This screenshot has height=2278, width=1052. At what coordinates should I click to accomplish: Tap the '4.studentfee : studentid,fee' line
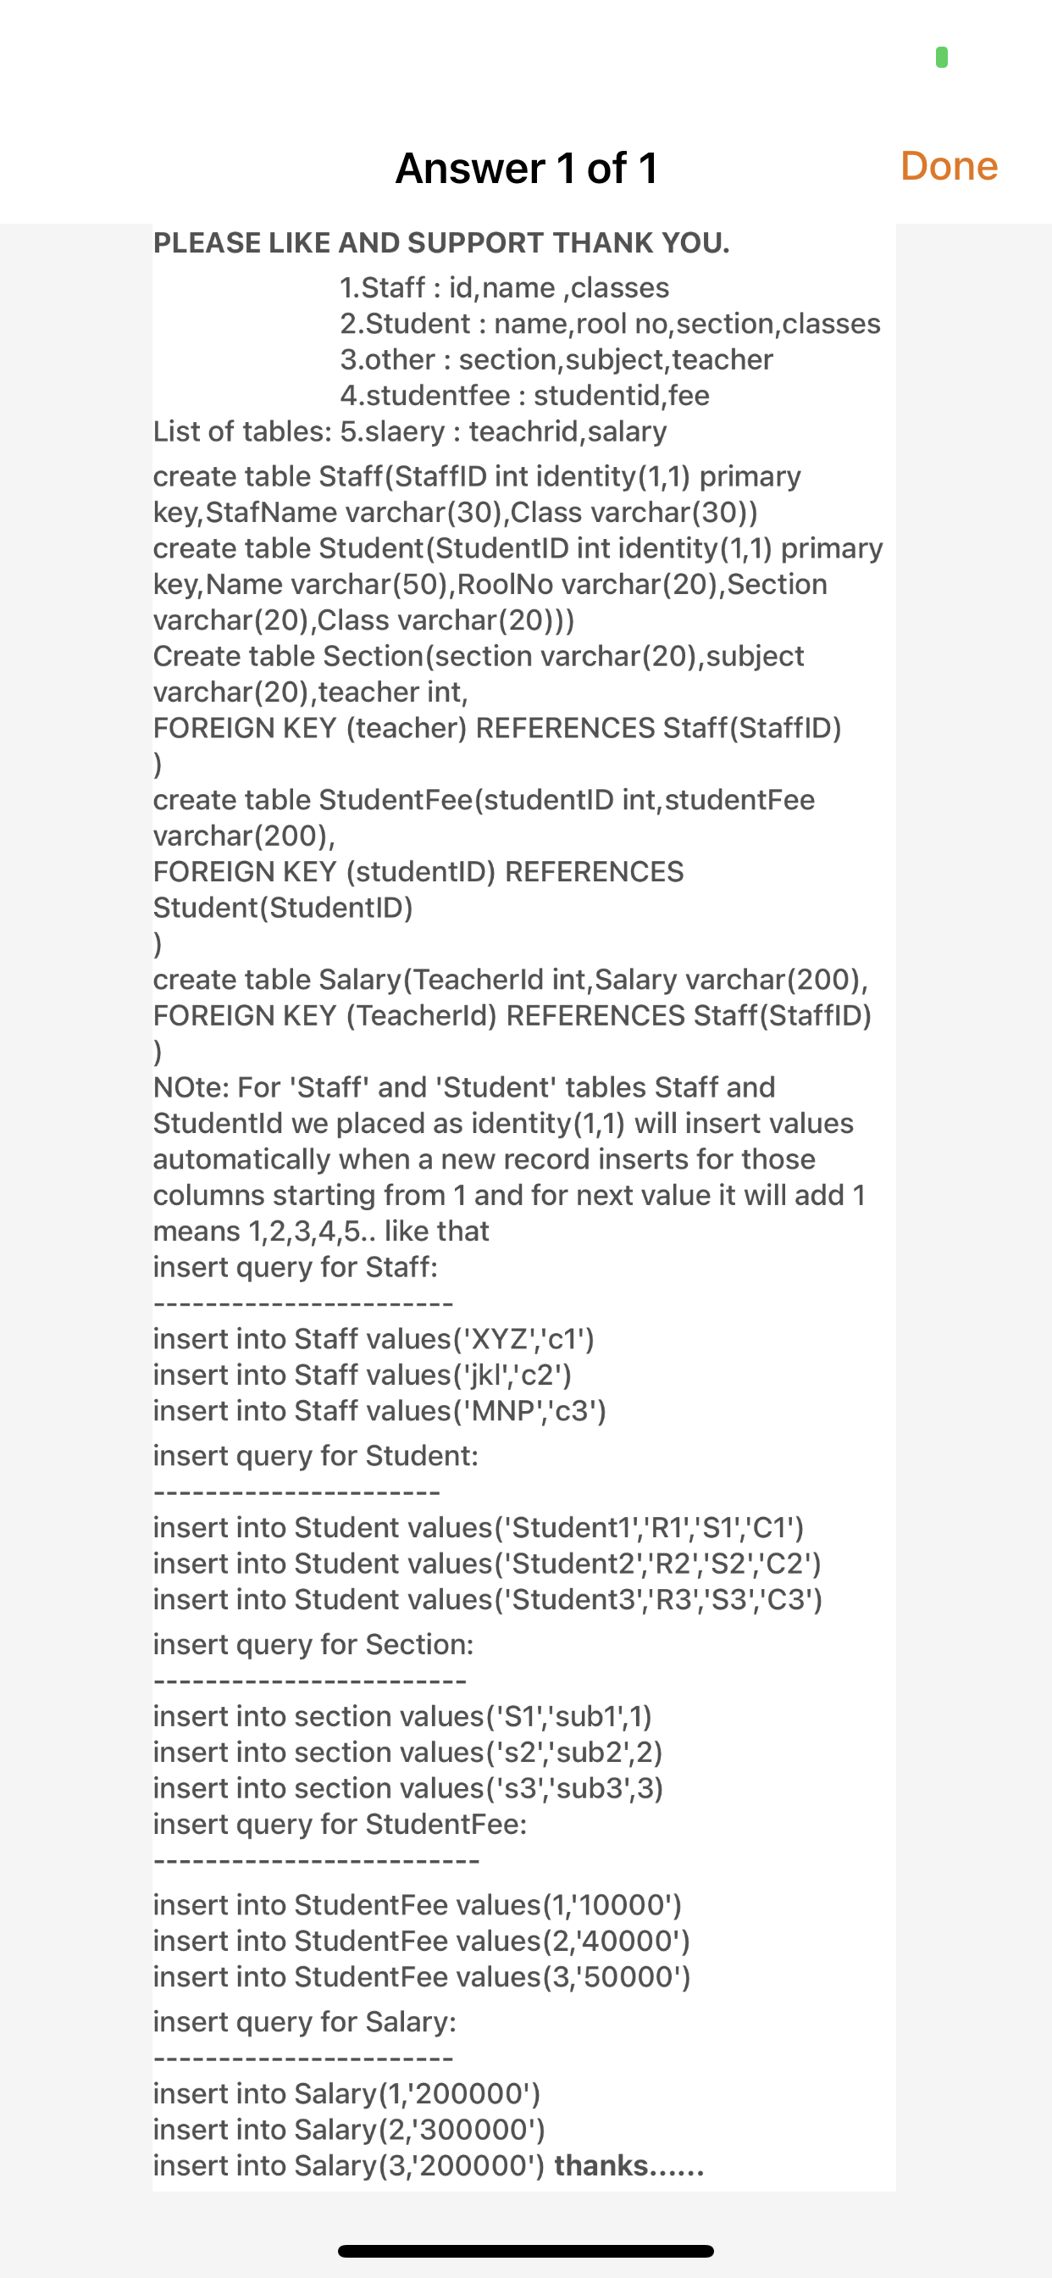click(x=524, y=395)
